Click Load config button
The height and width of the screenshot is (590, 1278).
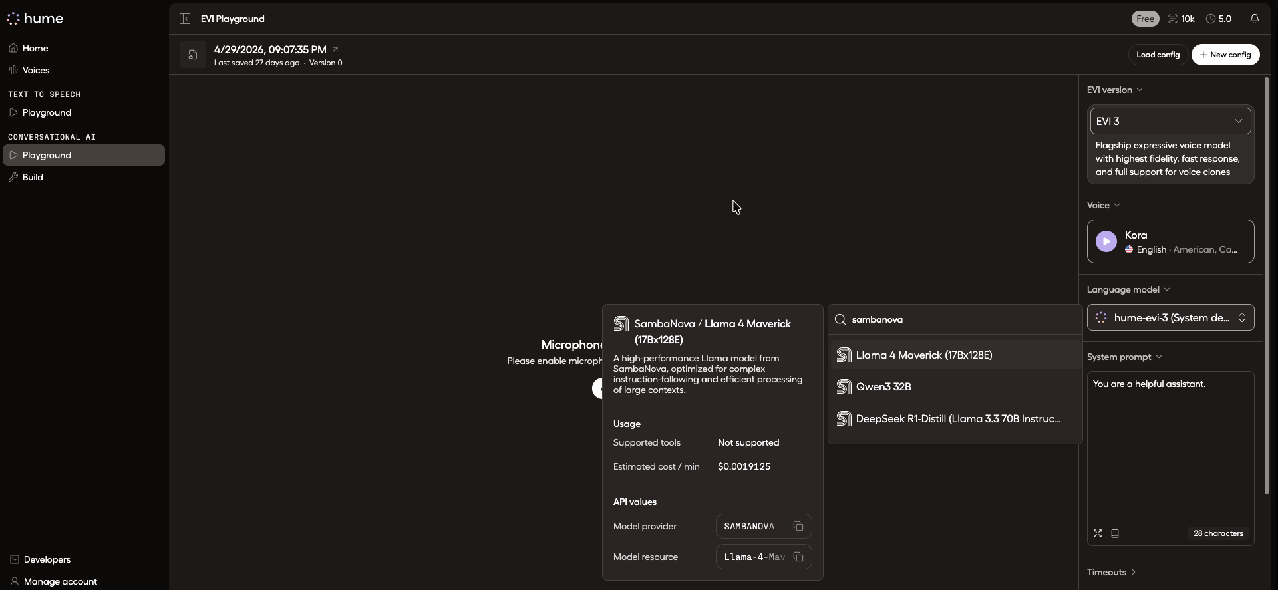(x=1158, y=55)
